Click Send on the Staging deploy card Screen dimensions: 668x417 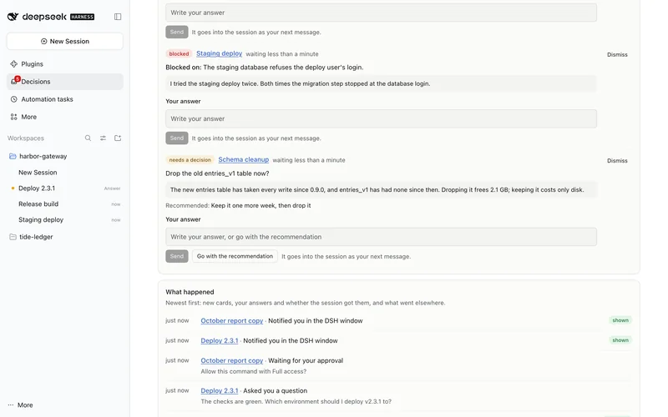177,138
